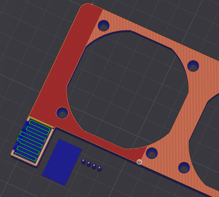Select the blue rectangular block beside the frame

[x=62, y=162]
